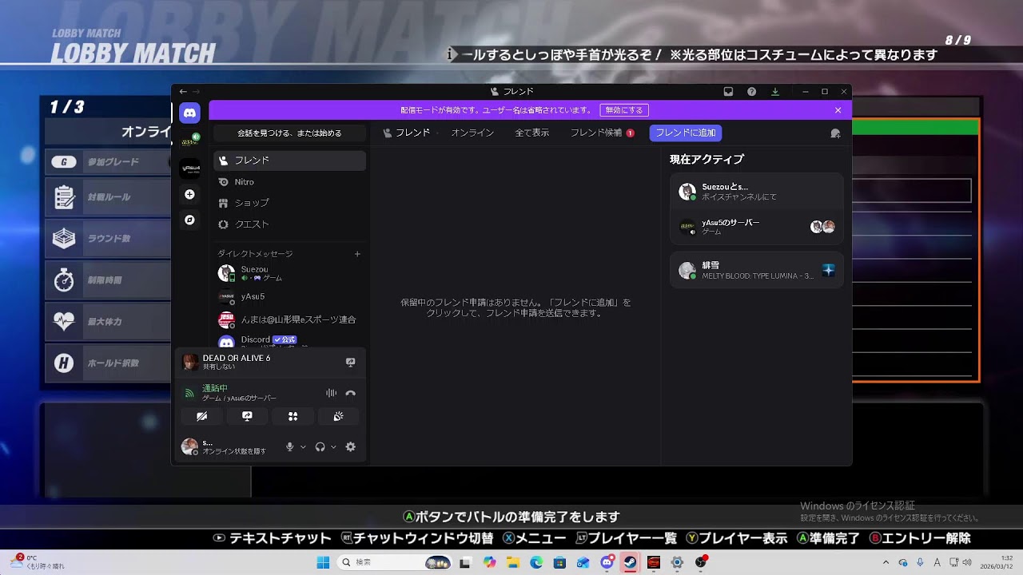Open the Windows Start menu

(323, 562)
